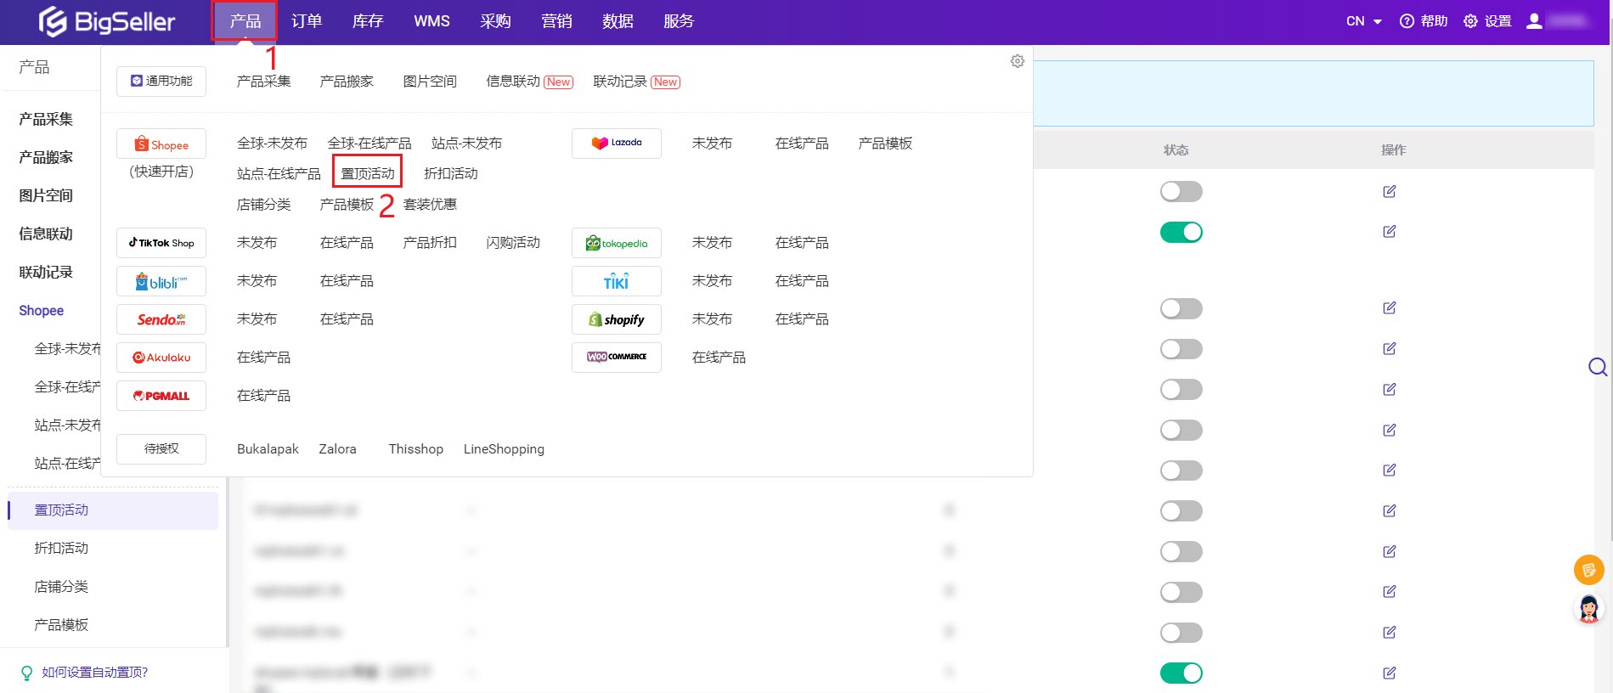The image size is (1613, 693).
Task: Collapse the Shopee section in sidebar
Action: pyautogui.click(x=42, y=311)
